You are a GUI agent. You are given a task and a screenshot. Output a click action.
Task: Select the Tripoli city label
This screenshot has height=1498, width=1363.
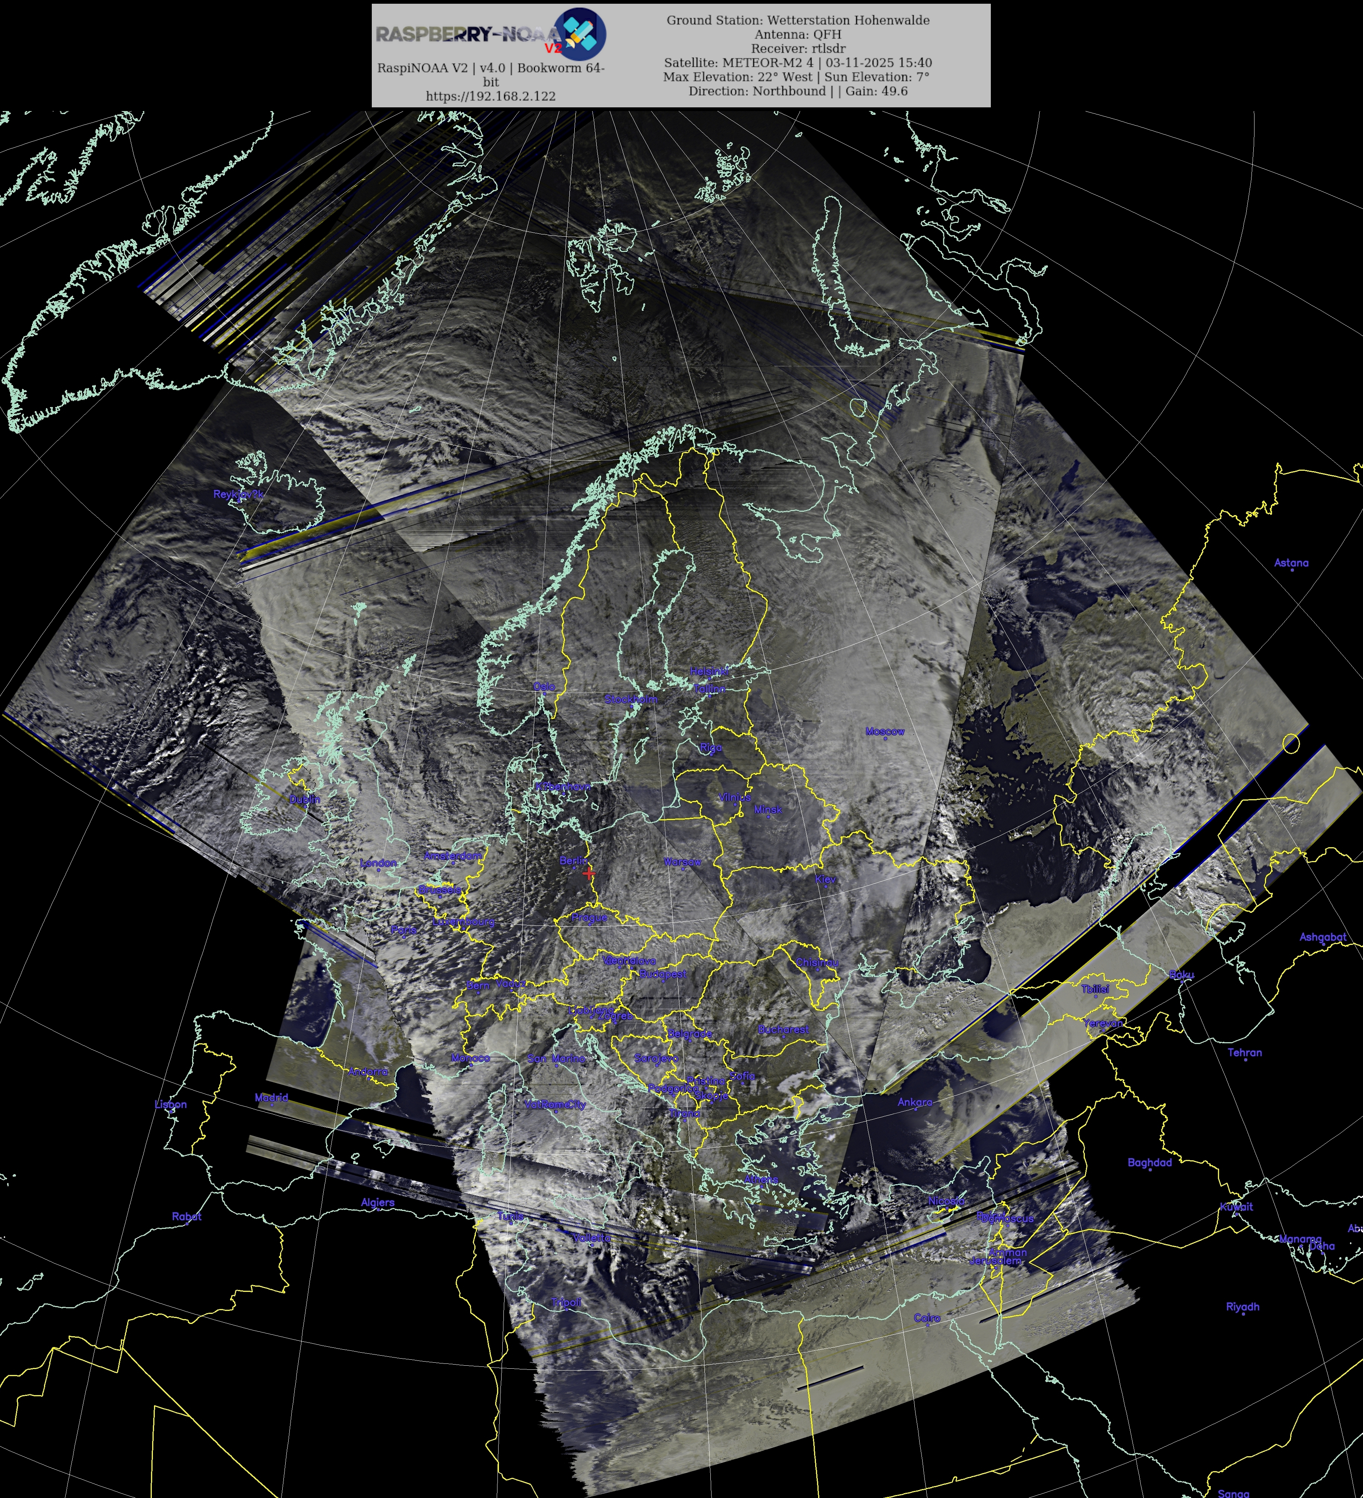[565, 1303]
